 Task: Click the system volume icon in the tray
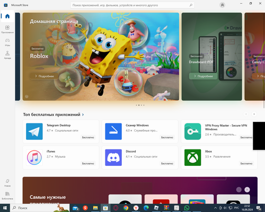click(225, 208)
